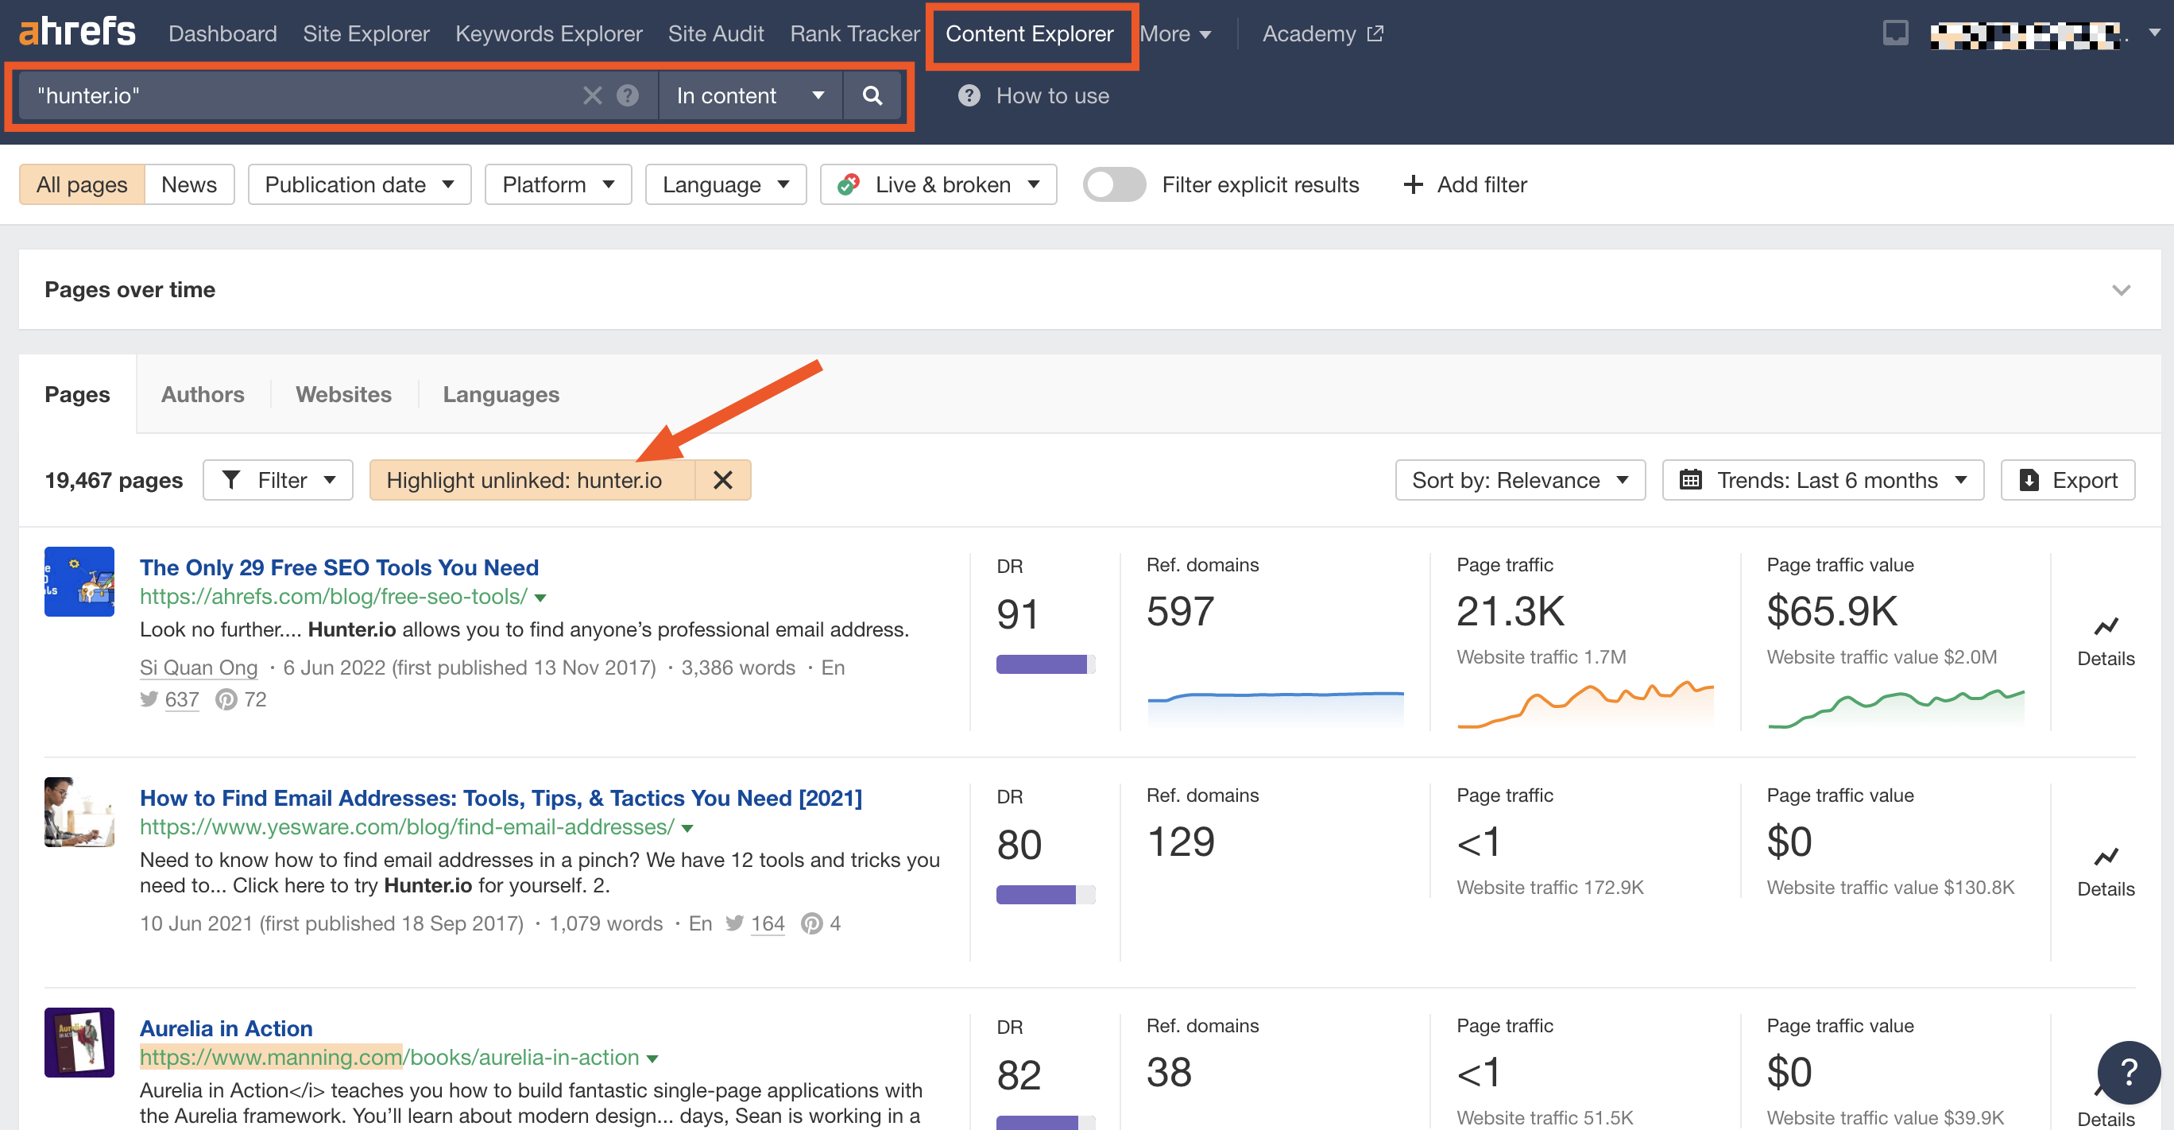
Task: Click the How to use help icon
Action: (x=969, y=95)
